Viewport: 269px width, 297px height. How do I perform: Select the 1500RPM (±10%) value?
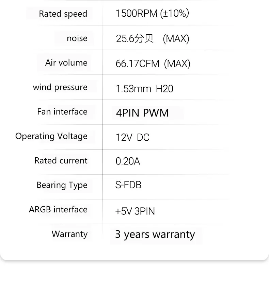point(152,14)
